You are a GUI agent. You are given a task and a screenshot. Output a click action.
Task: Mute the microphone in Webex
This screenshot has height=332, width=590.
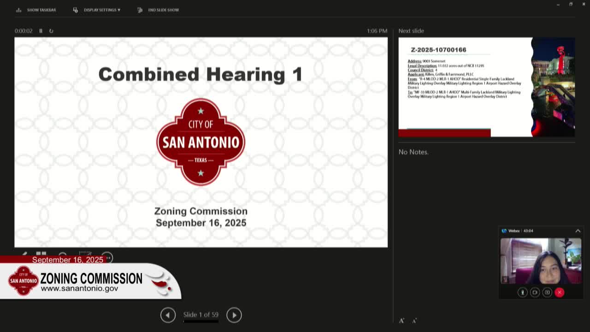(522, 292)
